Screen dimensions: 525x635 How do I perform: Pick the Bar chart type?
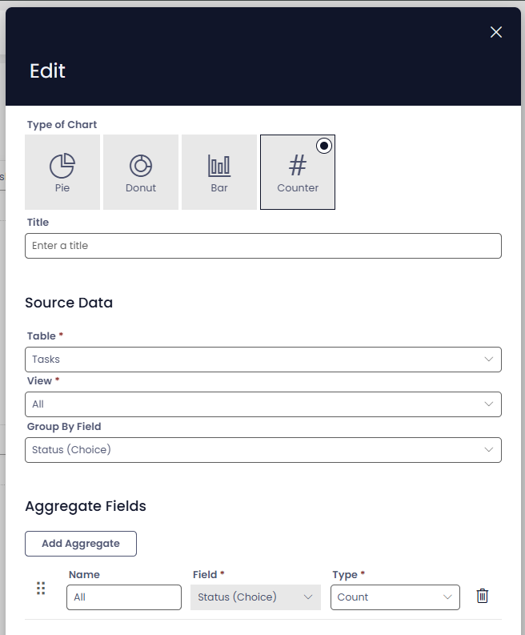(219, 172)
